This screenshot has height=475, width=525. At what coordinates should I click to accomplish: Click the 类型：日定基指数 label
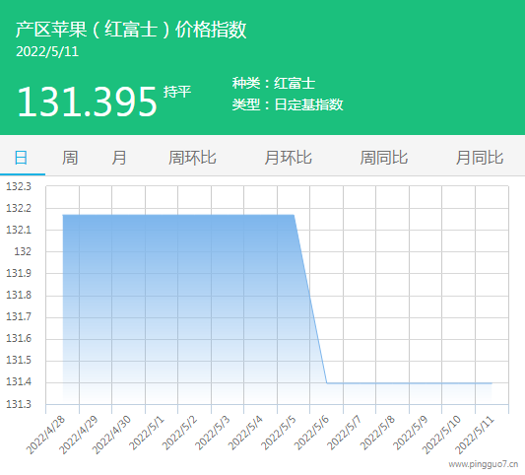coord(288,104)
